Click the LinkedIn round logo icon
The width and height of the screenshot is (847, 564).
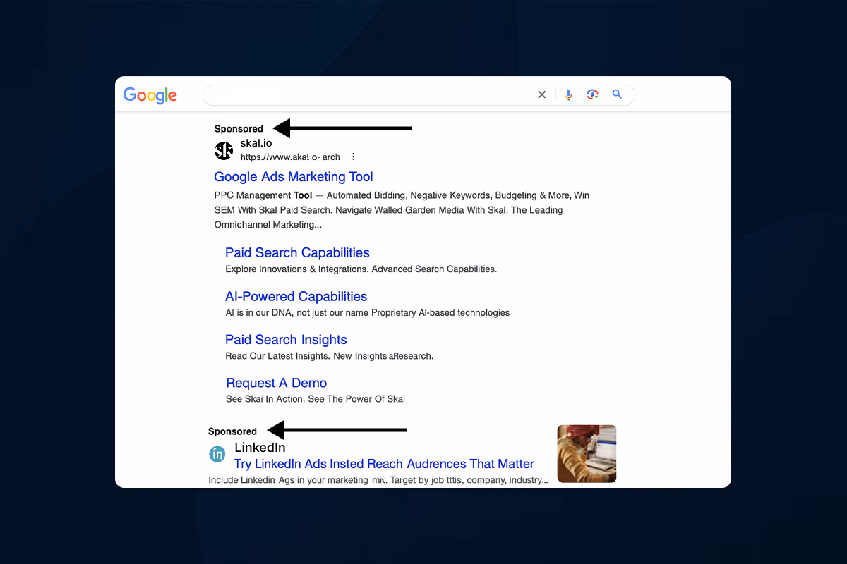(x=217, y=455)
